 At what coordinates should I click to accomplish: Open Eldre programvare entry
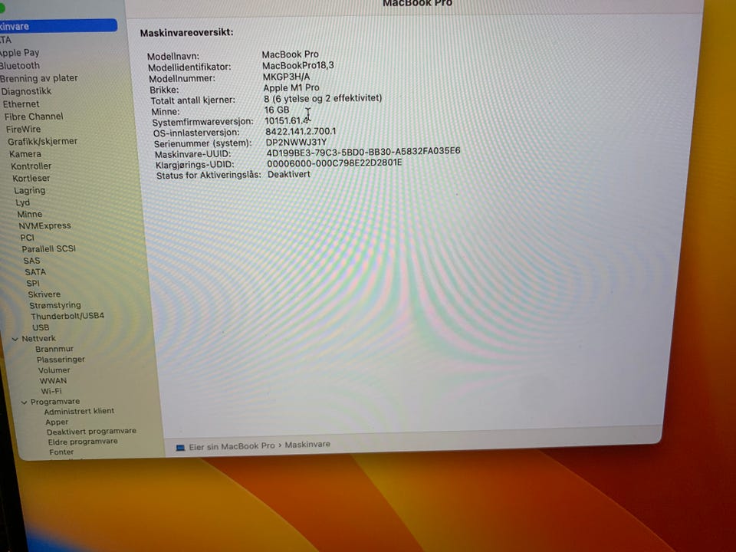point(83,442)
